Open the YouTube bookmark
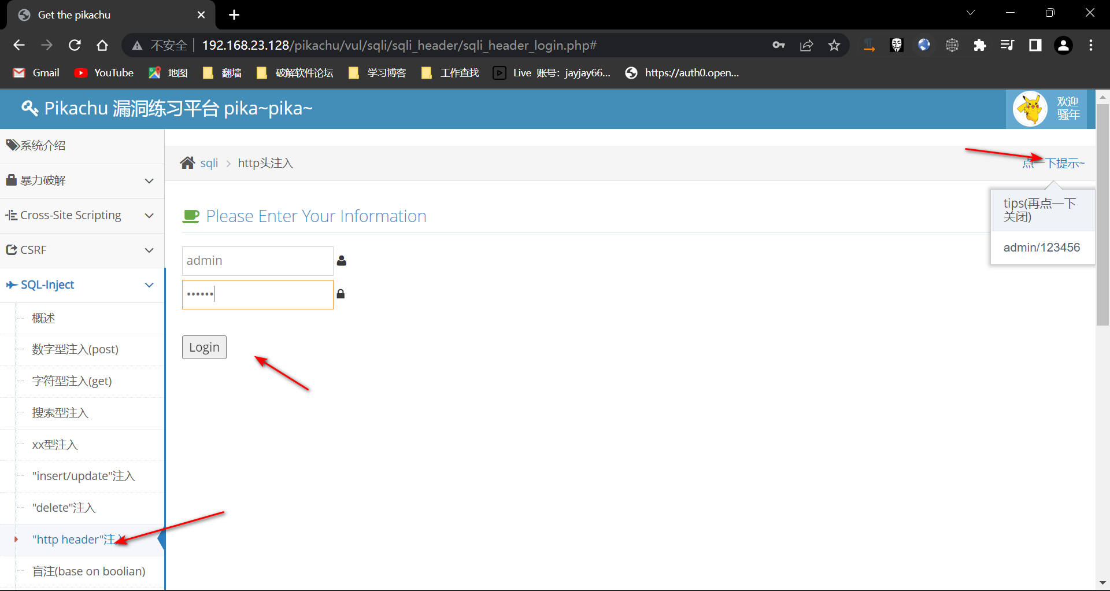 click(104, 73)
